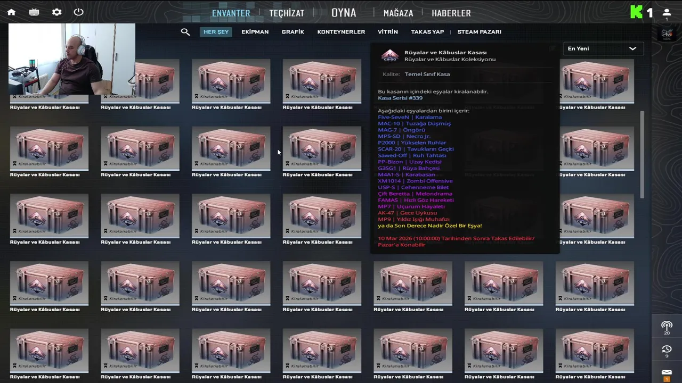Screen dimensions: 682x383
Task: Open the HABERLER news tab
Action: point(451,13)
